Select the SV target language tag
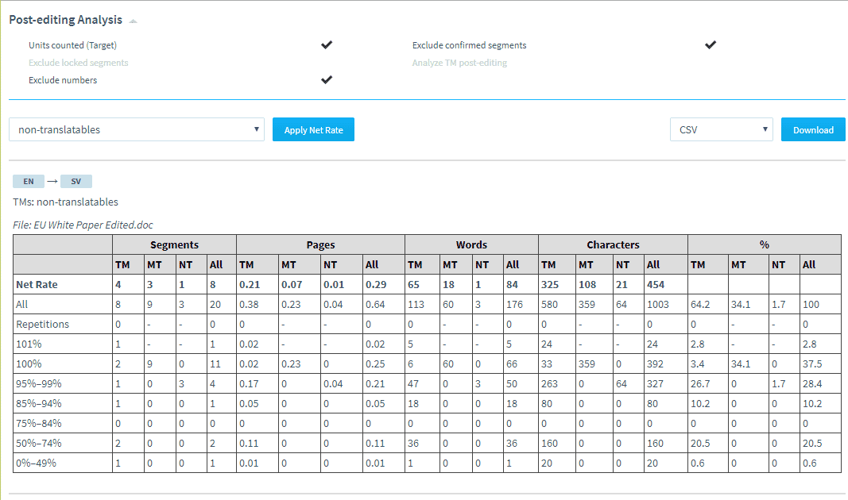 click(76, 182)
